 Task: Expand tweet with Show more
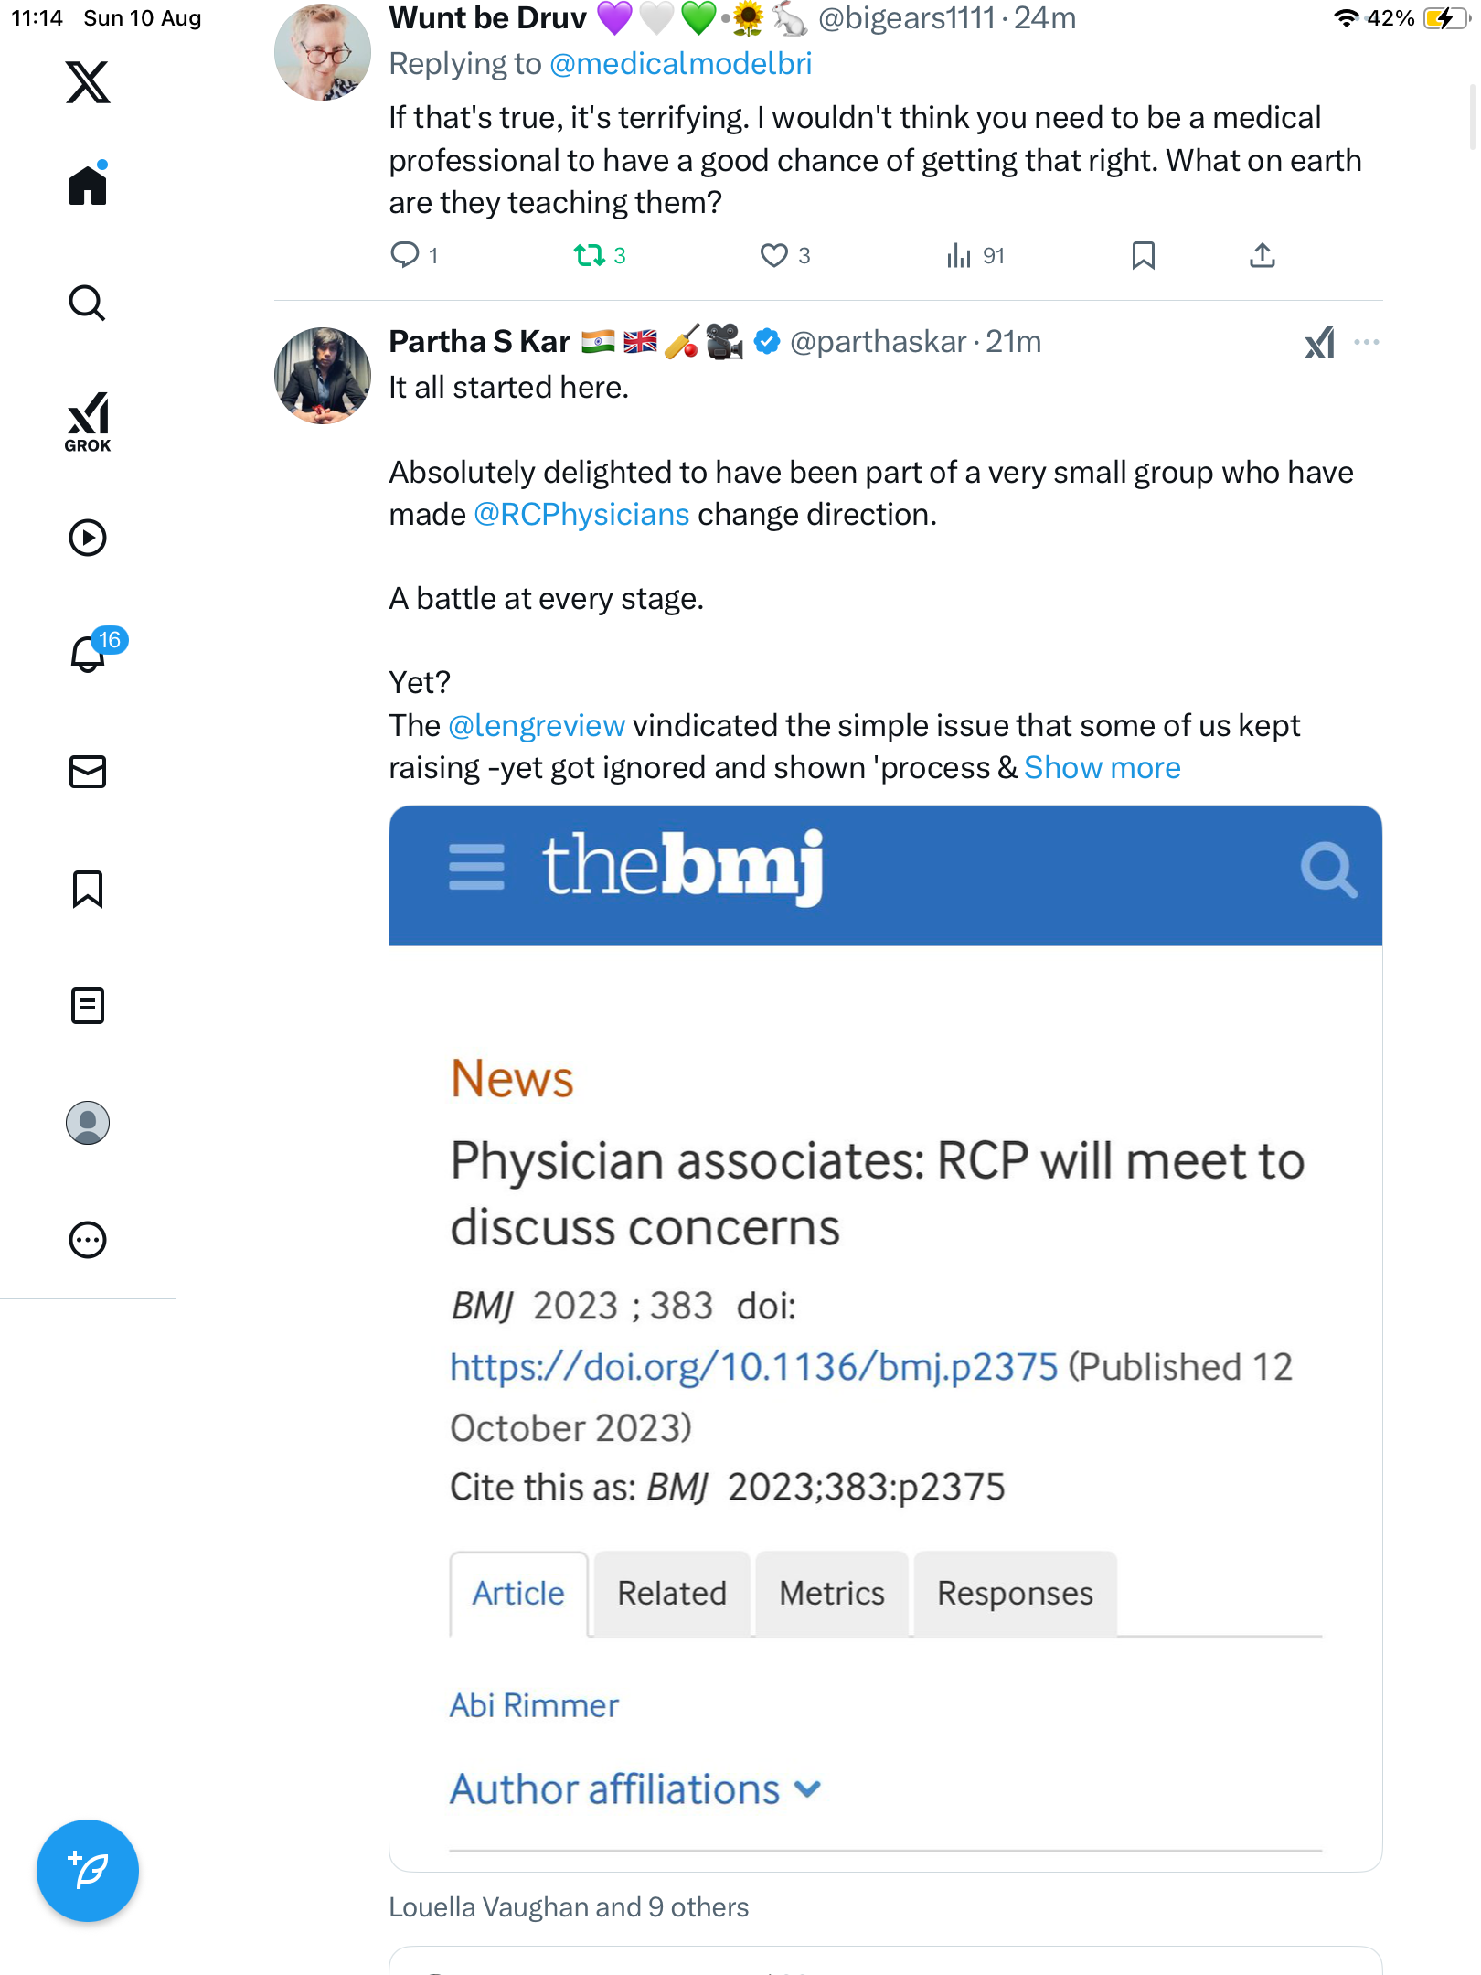click(x=1102, y=768)
